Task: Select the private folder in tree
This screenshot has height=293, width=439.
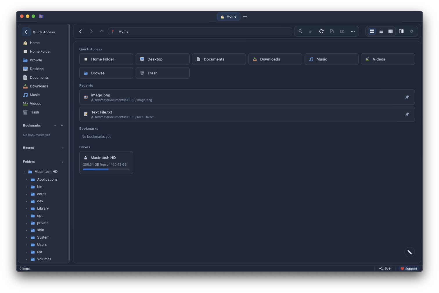Action: (43, 223)
